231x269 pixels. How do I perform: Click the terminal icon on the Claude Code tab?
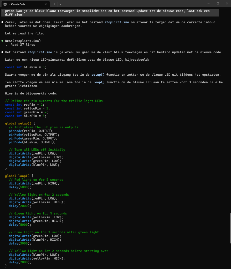point(5,4)
